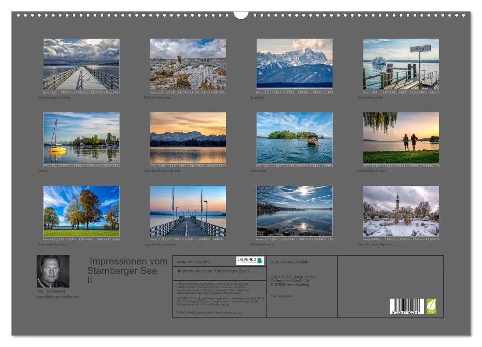Viewport: 482px width, 347px height.
Task: Open the Kirche St. Josef Starnberg photo
Action: coord(401,211)
